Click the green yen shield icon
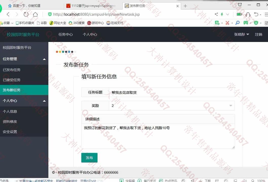Viewport: 268px width, 182px height. pos(256,23)
